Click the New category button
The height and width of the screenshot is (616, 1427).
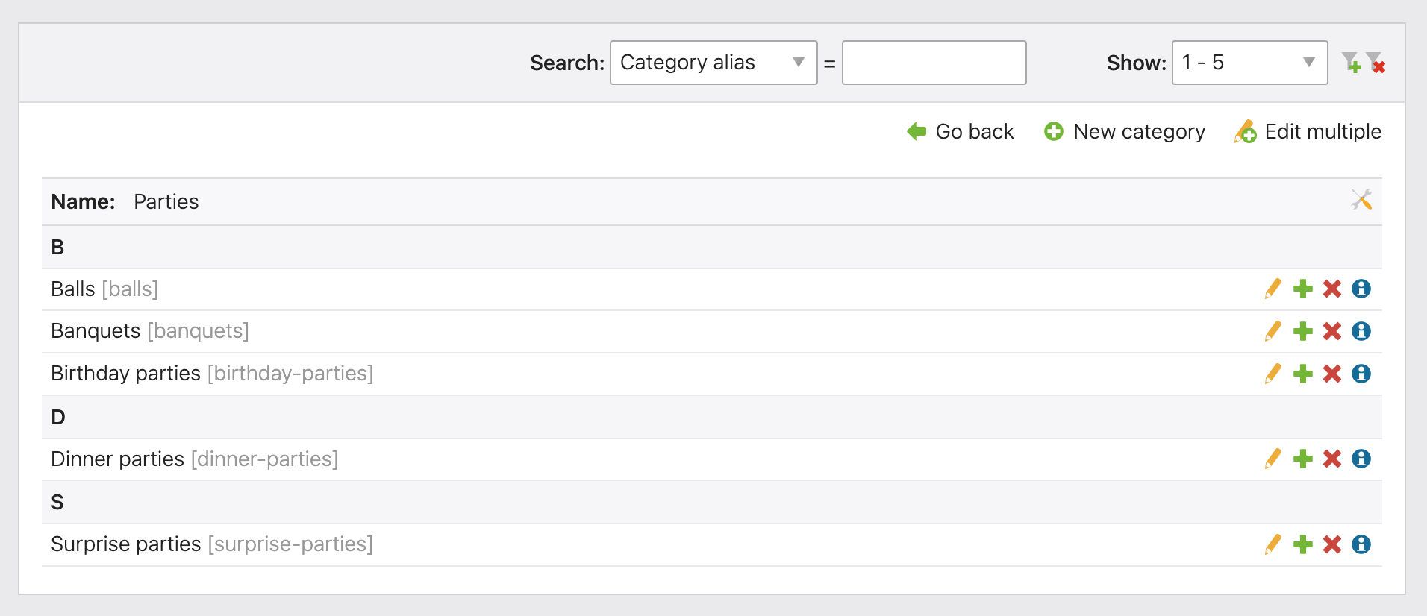1125,132
